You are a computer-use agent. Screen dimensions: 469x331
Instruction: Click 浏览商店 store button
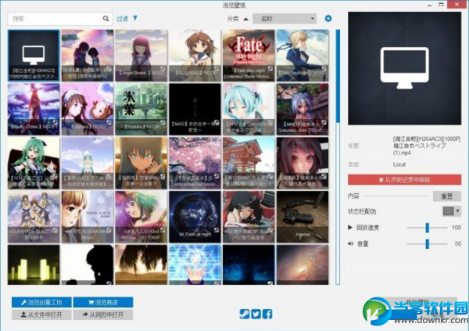pyautogui.click(x=103, y=302)
